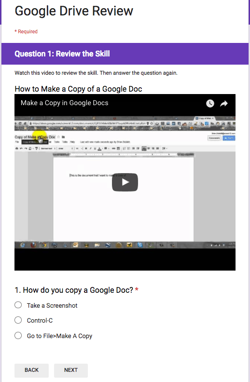Open video title Make a Copy in Google Docs

[64, 103]
